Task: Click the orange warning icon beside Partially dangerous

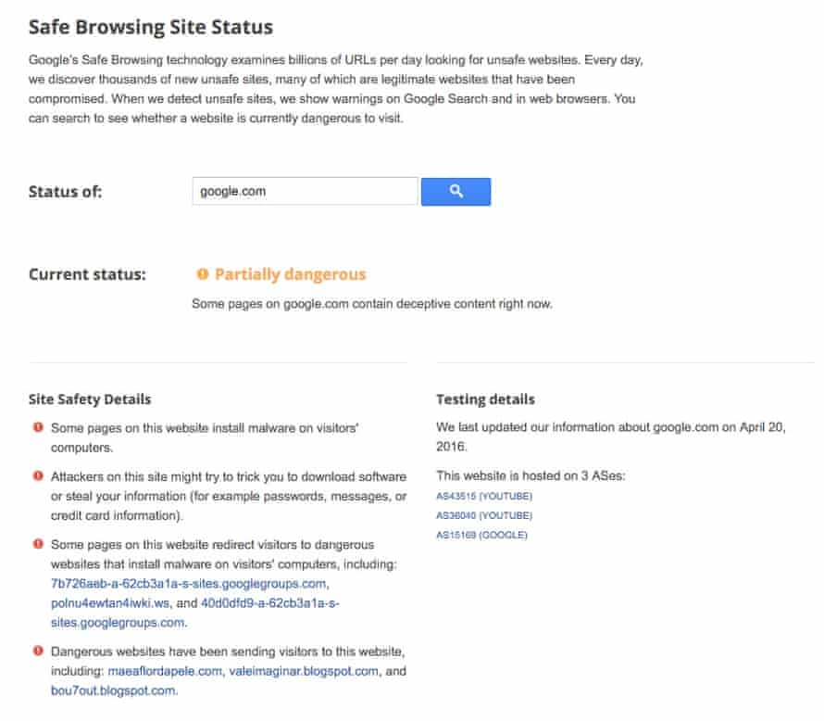Action: [x=204, y=274]
